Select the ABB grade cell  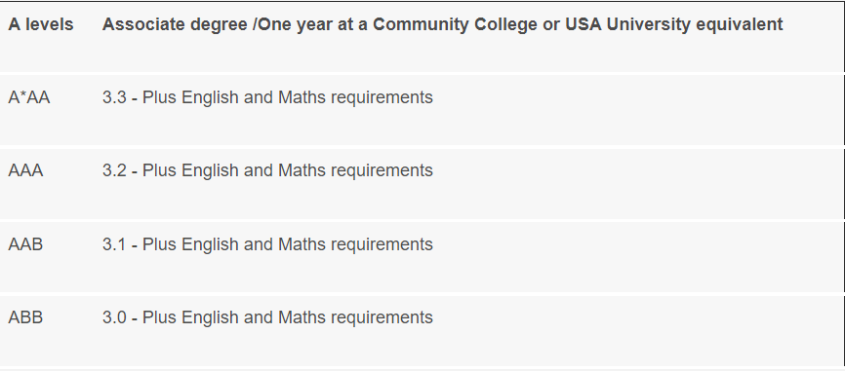tap(25, 317)
